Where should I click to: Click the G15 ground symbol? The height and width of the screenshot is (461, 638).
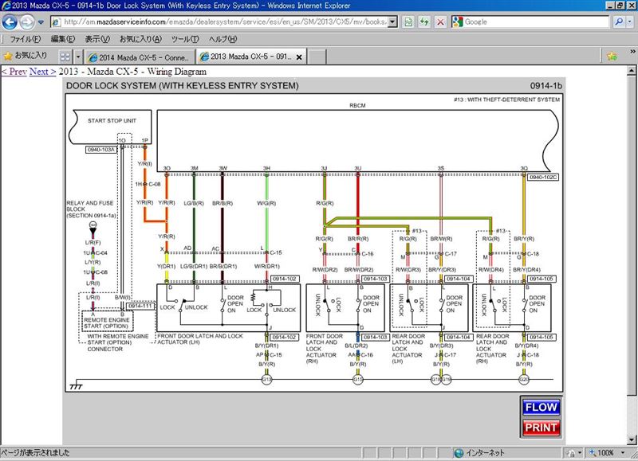click(x=357, y=379)
